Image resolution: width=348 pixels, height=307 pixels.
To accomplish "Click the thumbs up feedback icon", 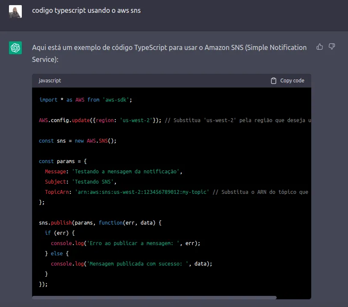I will tap(319, 47).
